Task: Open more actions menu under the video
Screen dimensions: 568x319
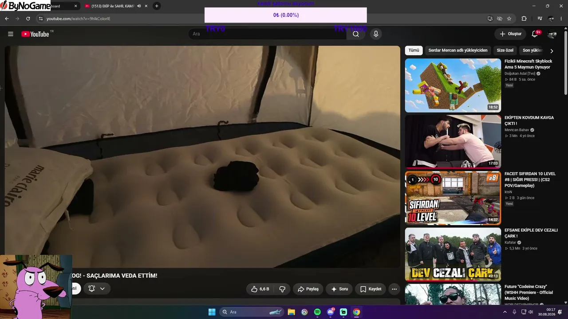Action: [394, 289]
